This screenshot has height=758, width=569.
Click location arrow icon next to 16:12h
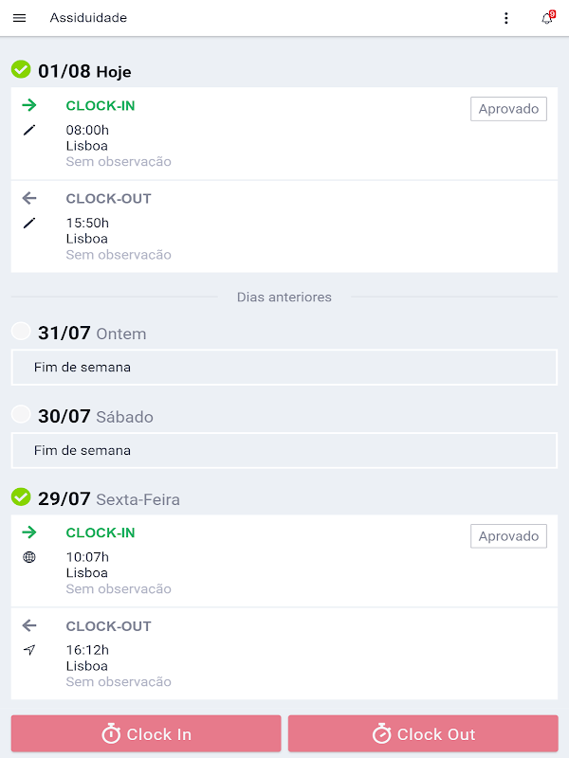(x=29, y=650)
